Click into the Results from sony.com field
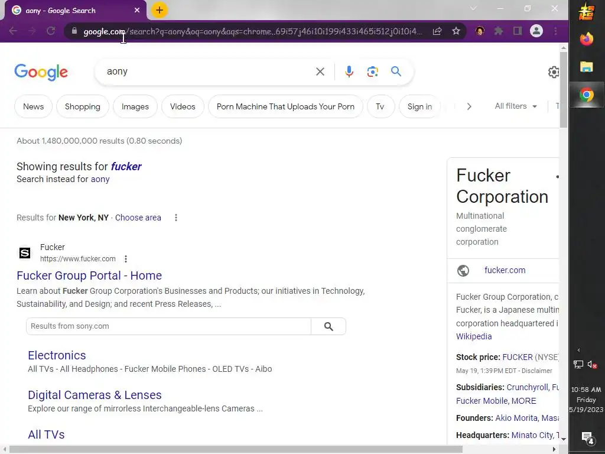Viewport: 605px width, 454px height. click(x=168, y=326)
